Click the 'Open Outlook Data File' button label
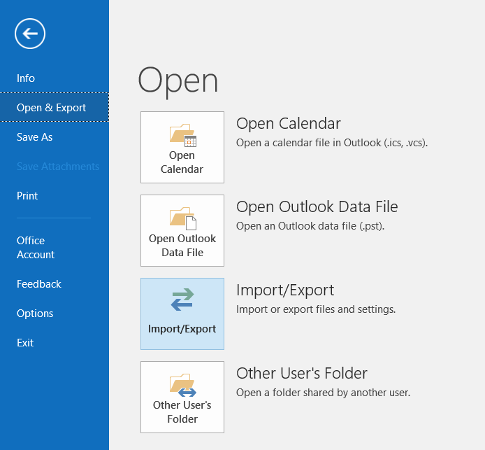Viewport: 485px width, 450px height. tap(182, 246)
